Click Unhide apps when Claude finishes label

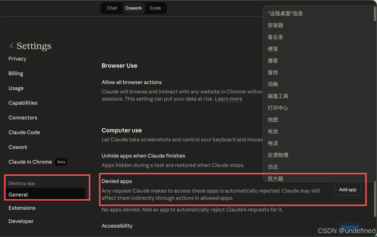[x=143, y=155]
